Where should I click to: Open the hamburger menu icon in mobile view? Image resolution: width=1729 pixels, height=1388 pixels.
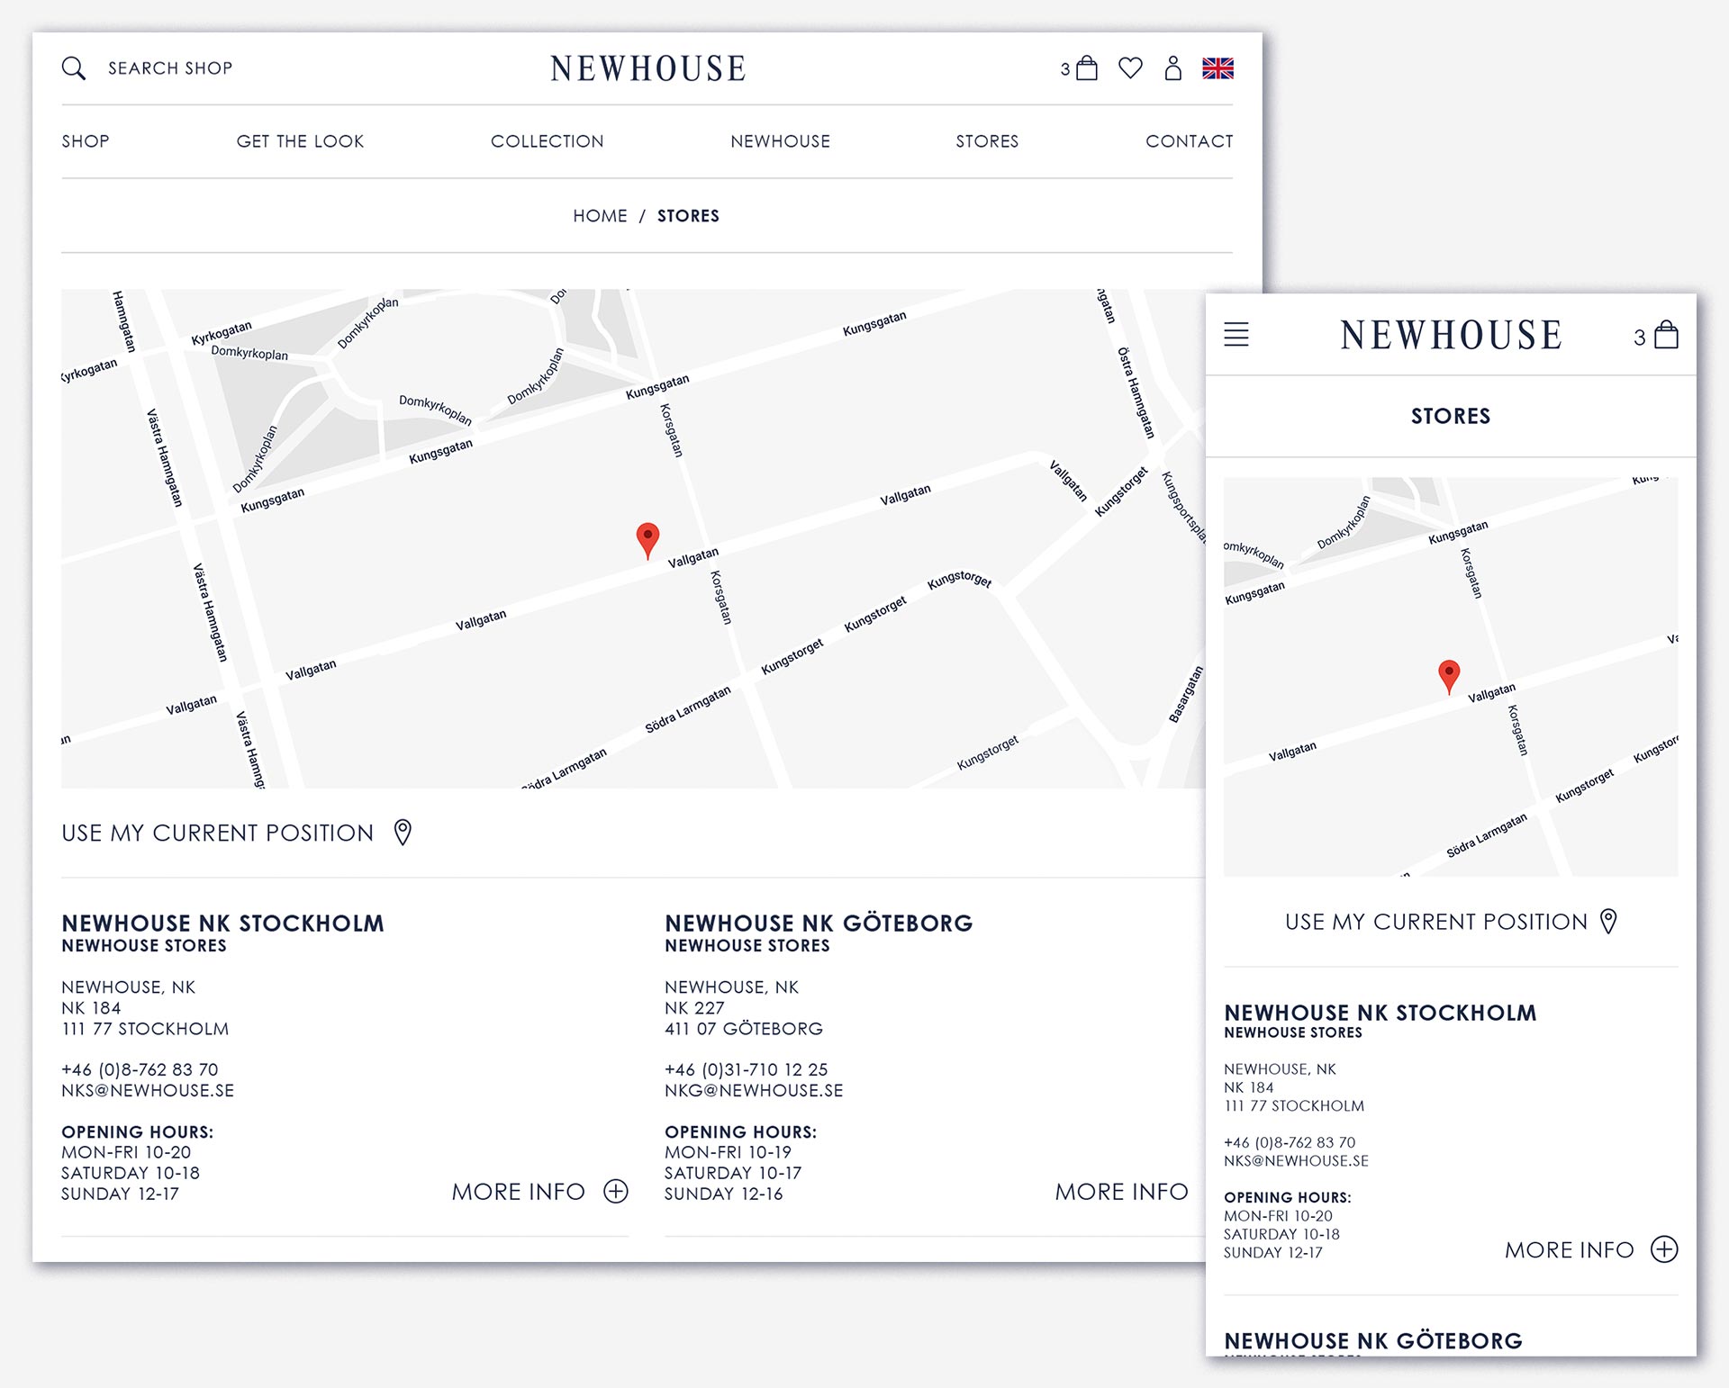point(1236,335)
